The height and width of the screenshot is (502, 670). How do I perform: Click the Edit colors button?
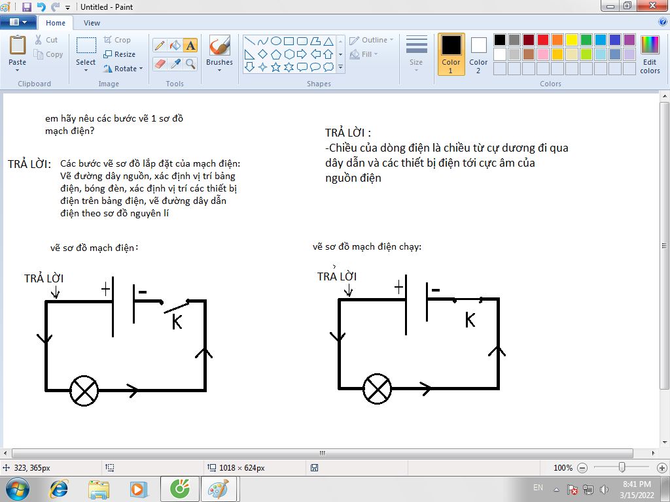[650, 55]
